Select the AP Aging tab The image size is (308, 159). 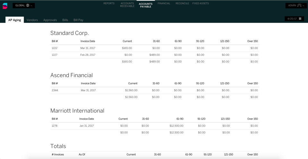pyautogui.click(x=14, y=20)
